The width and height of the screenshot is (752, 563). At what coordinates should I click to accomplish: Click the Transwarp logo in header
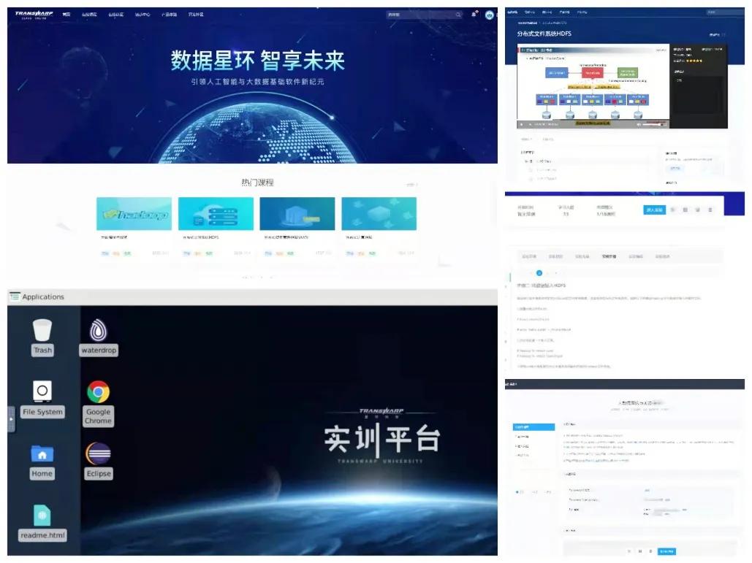tap(34, 14)
